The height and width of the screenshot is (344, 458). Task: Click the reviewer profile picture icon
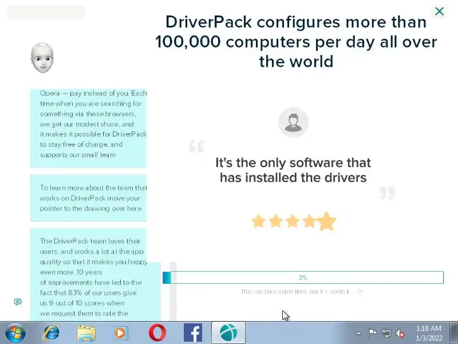click(294, 122)
